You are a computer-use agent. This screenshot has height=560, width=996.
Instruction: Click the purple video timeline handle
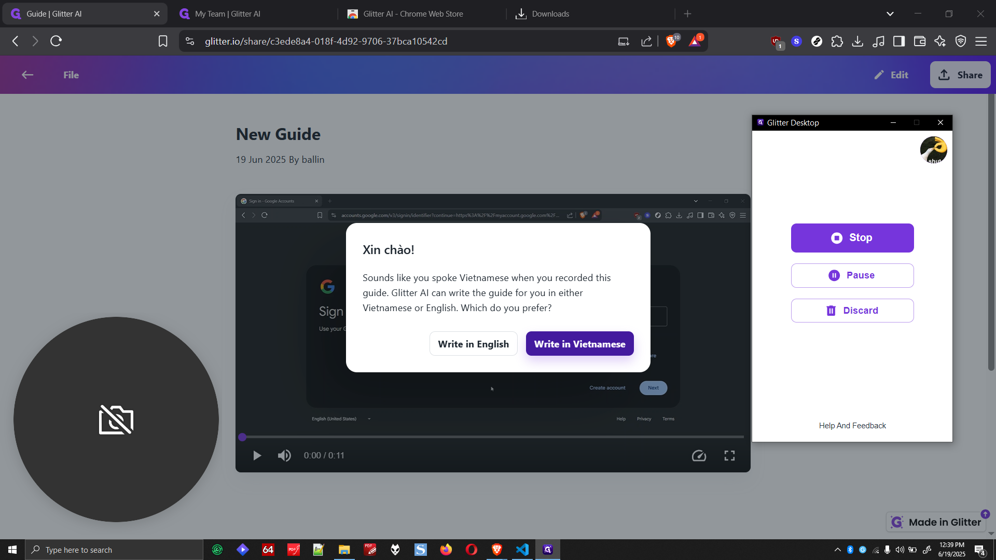[242, 437]
